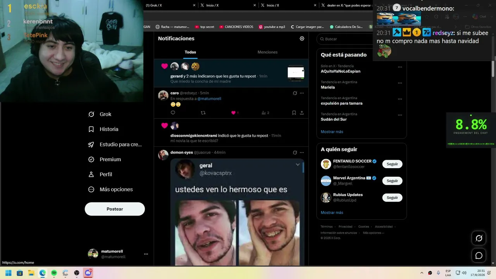Open options for Sudán del Sur trend

[x=400, y=115]
